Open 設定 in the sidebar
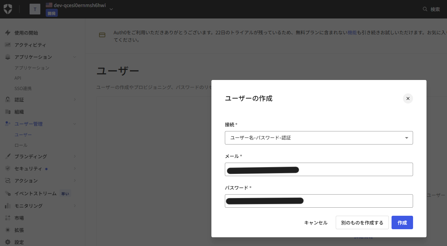Screen dimensions: 447x246 coord(19,242)
